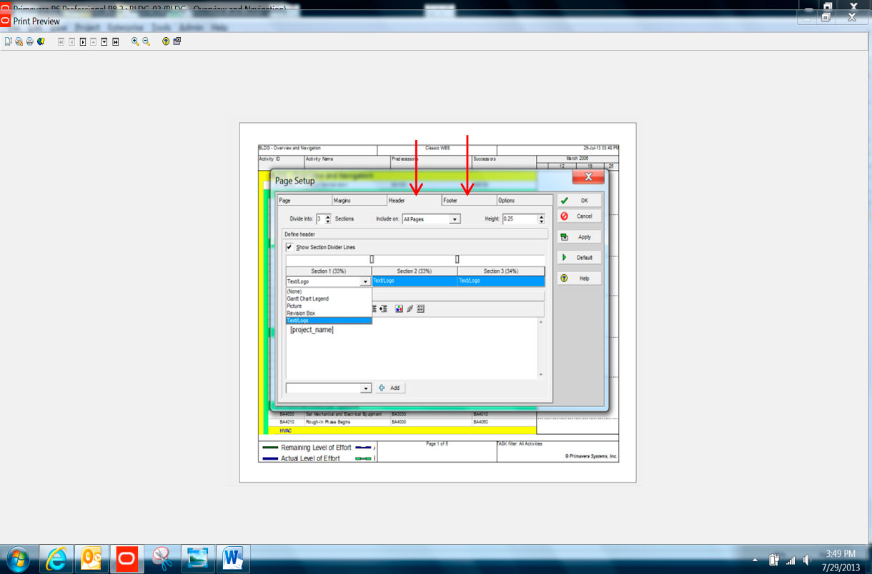Click the [project_name] text in header editor

[x=312, y=330]
